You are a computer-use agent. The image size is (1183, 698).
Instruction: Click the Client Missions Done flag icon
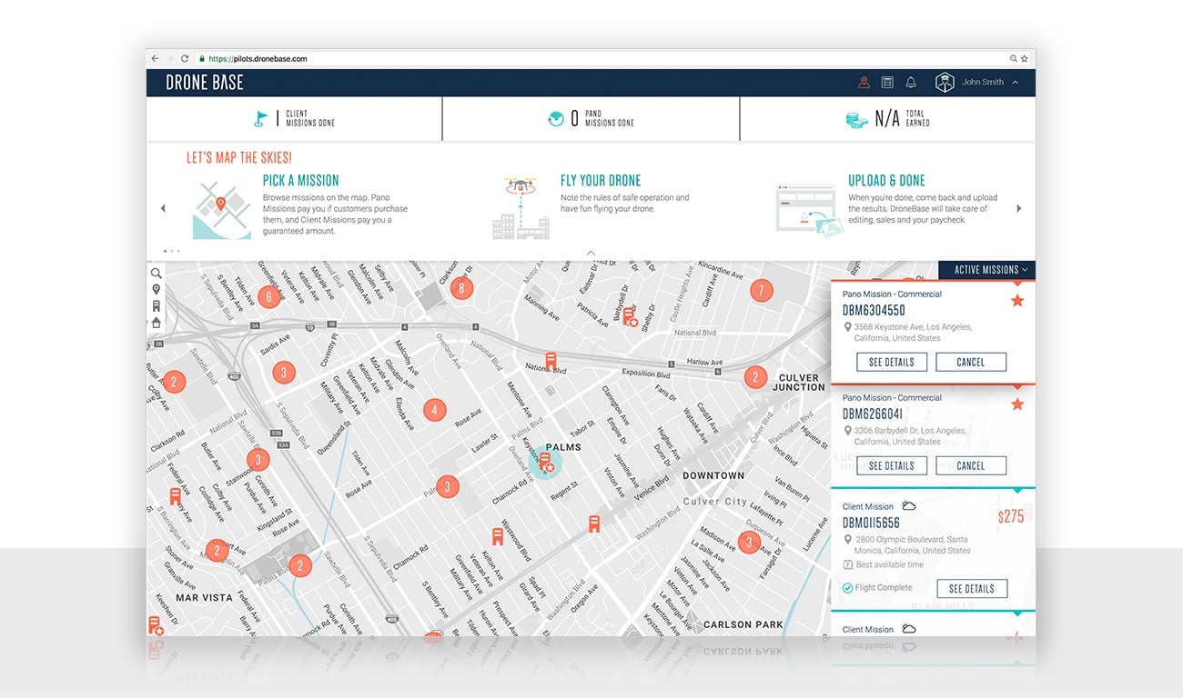261,118
